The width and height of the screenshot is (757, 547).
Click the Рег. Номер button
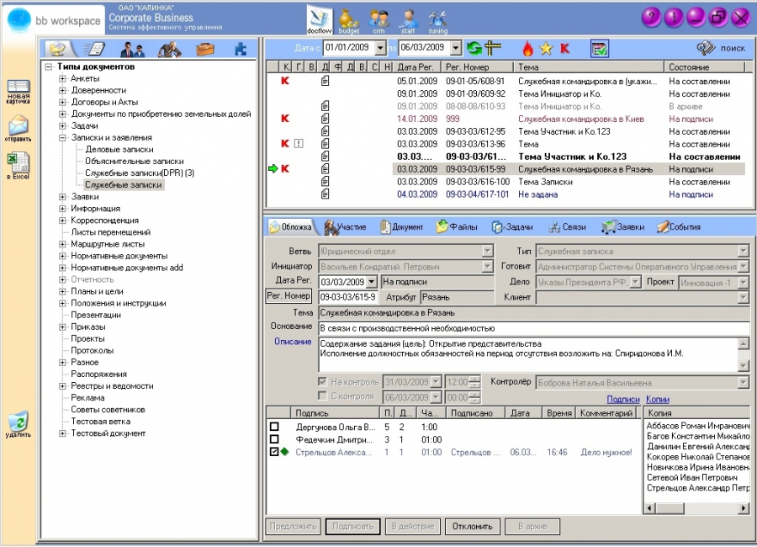(x=289, y=295)
